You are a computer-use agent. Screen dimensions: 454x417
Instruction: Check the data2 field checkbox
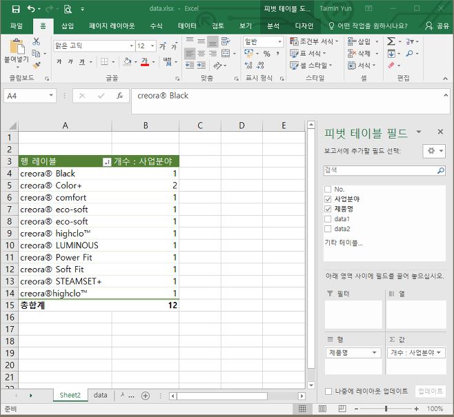328,229
